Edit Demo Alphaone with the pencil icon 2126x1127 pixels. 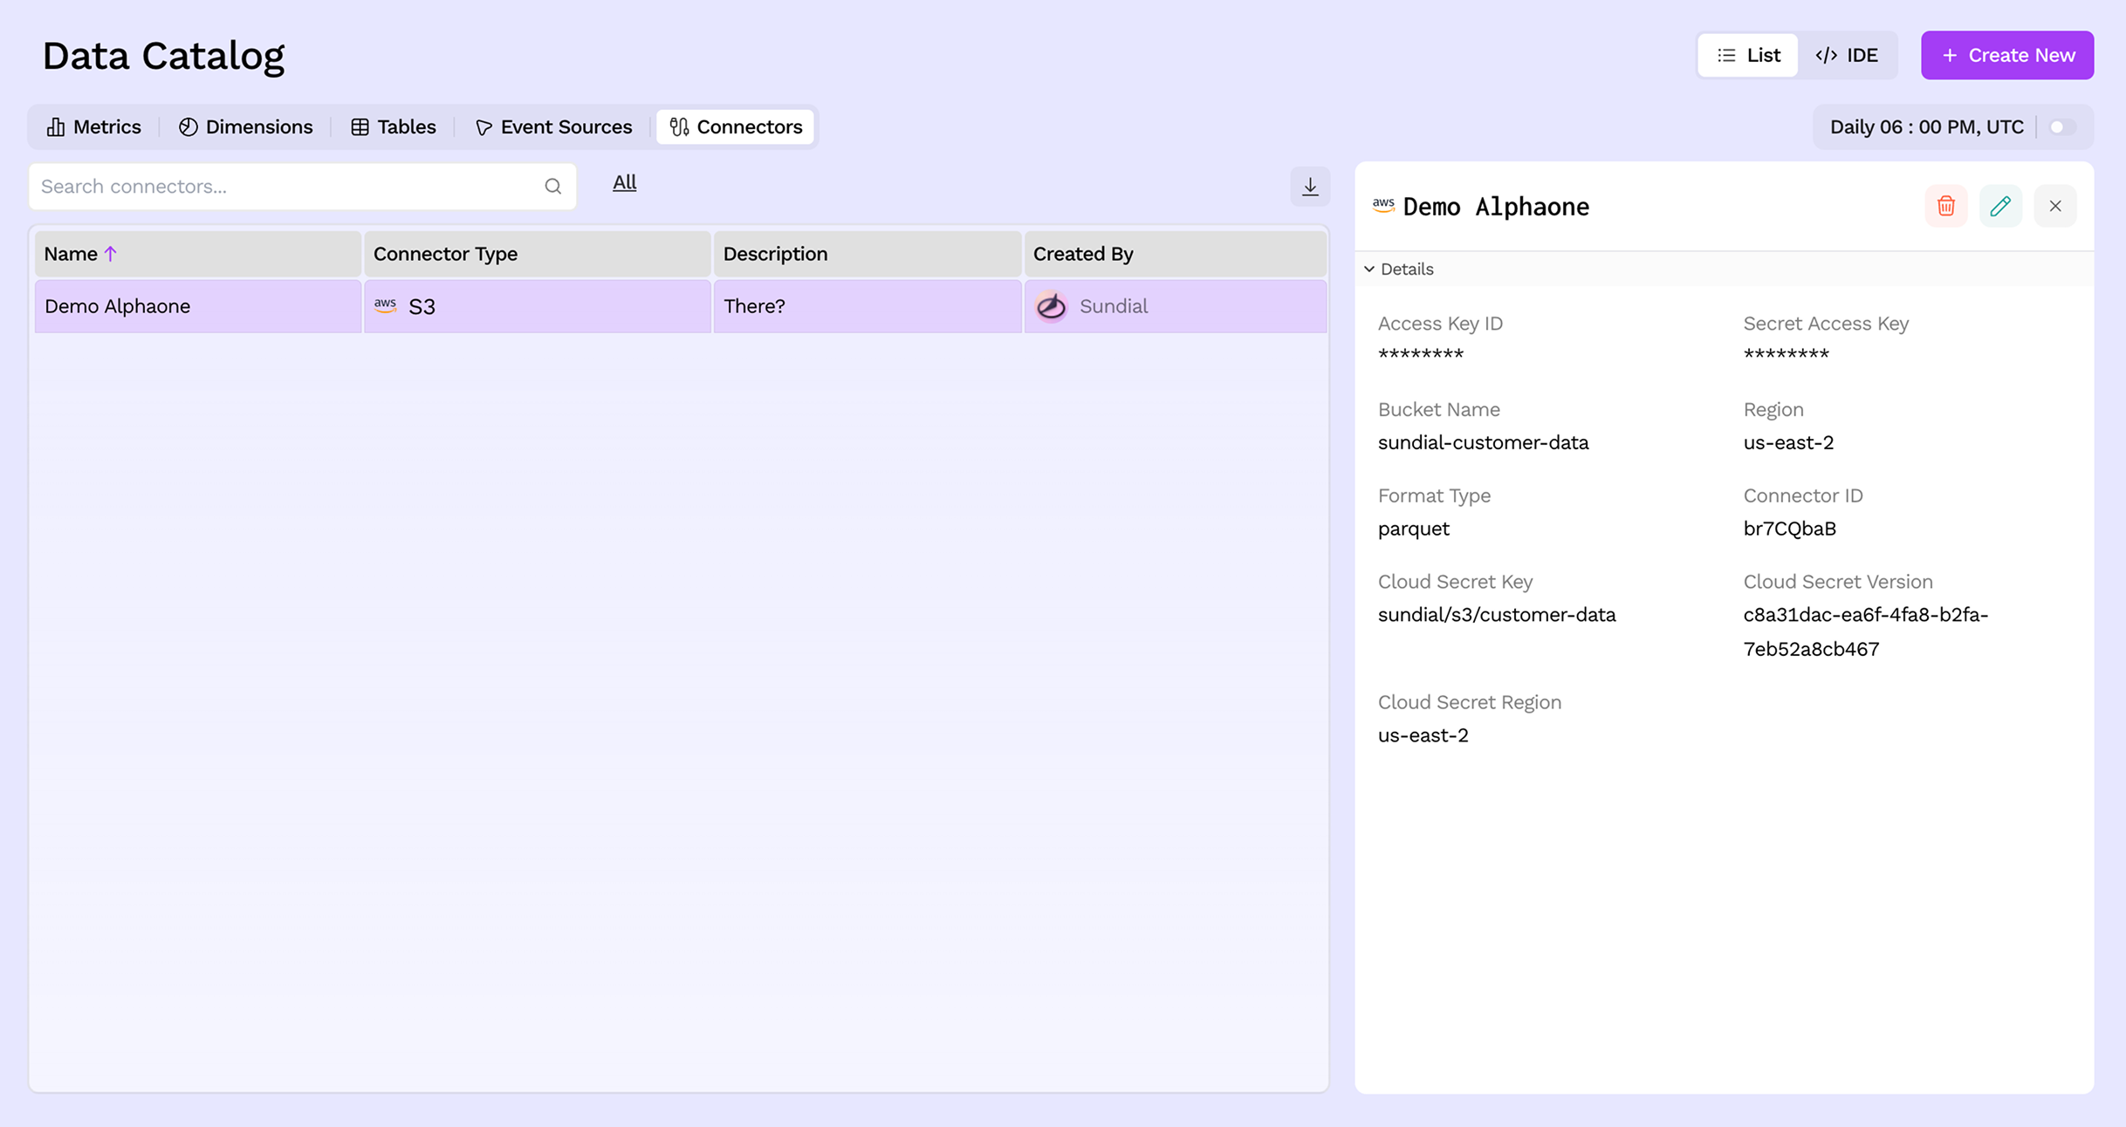click(x=2000, y=206)
